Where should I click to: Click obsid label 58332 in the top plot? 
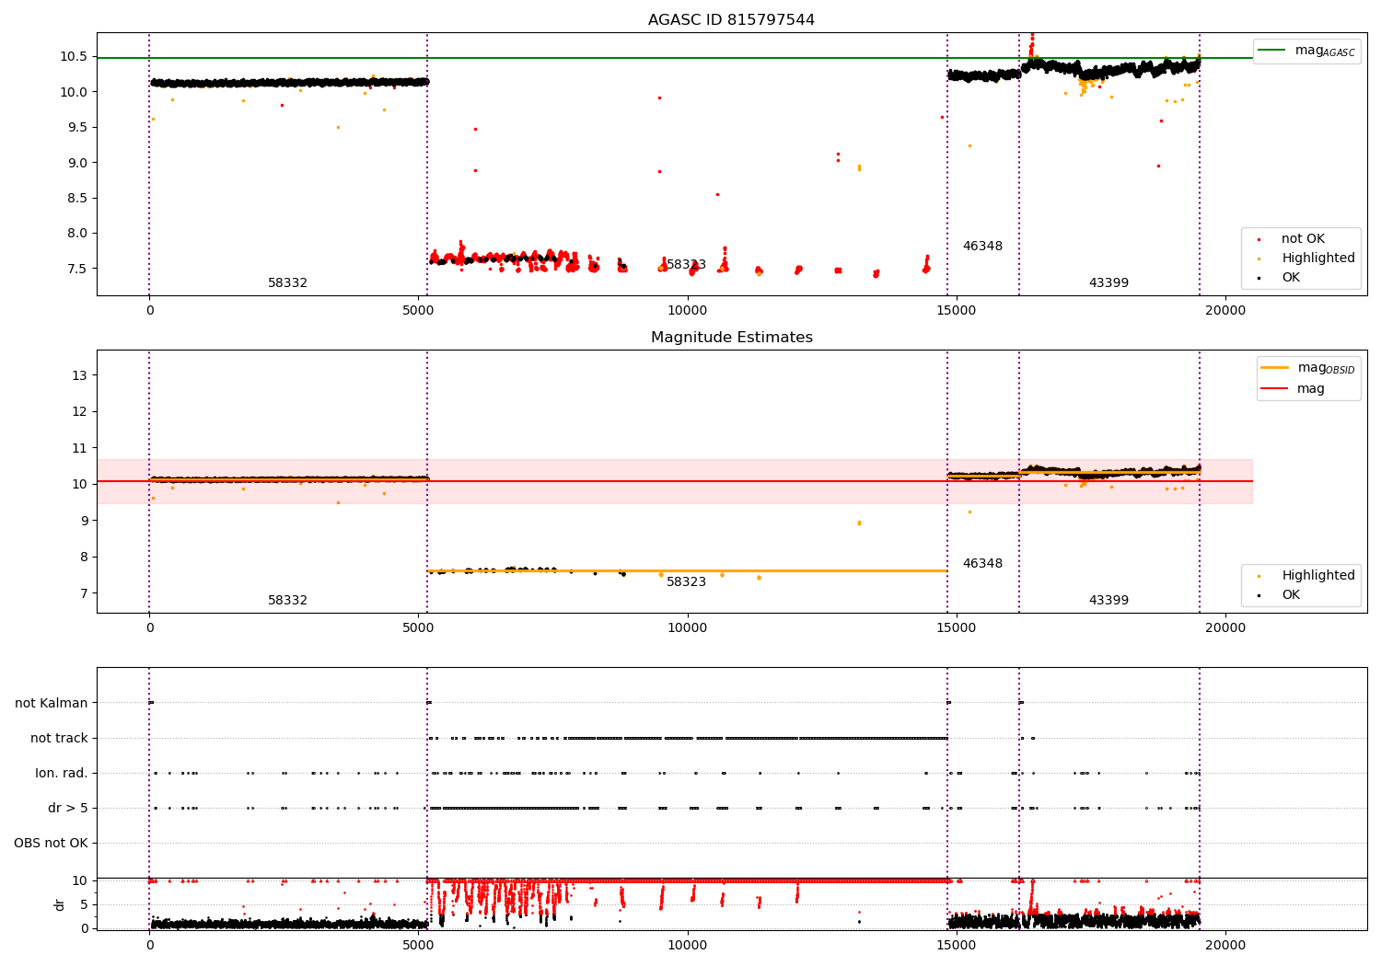(287, 283)
